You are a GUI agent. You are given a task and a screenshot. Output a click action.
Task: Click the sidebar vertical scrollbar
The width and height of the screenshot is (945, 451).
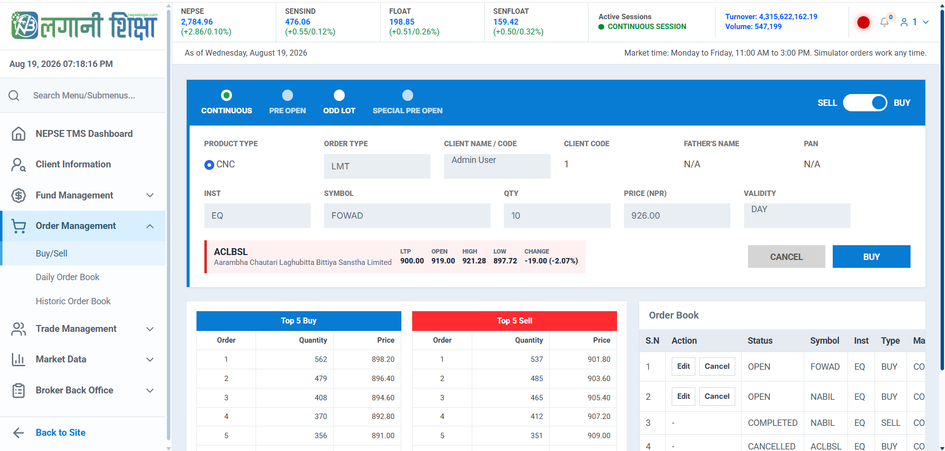coord(169,224)
